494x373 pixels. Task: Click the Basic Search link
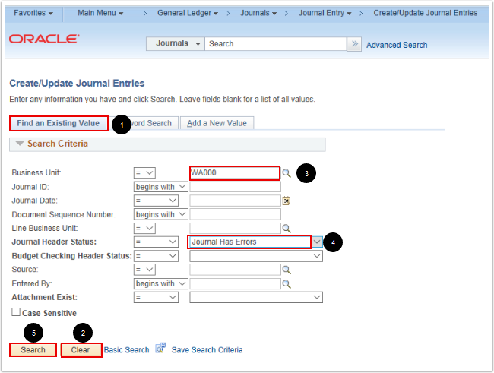coord(126,350)
